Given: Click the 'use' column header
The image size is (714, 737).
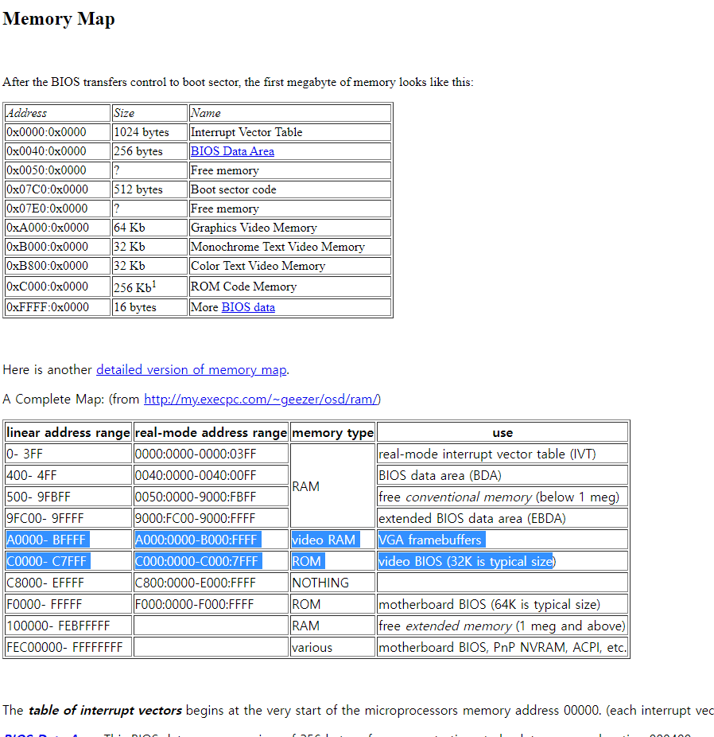Looking at the screenshot, I should (x=503, y=432).
